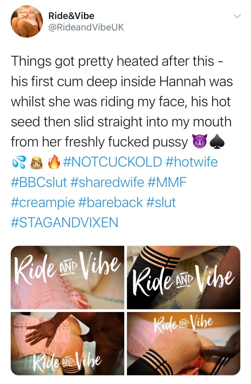View thumbnail showing black striped sock top

[x=184, y=277]
